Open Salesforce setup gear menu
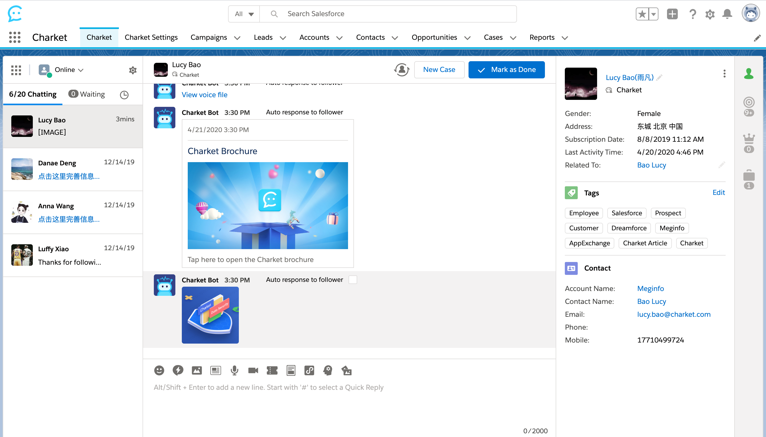Viewport: 766px width, 437px height. [x=710, y=14]
